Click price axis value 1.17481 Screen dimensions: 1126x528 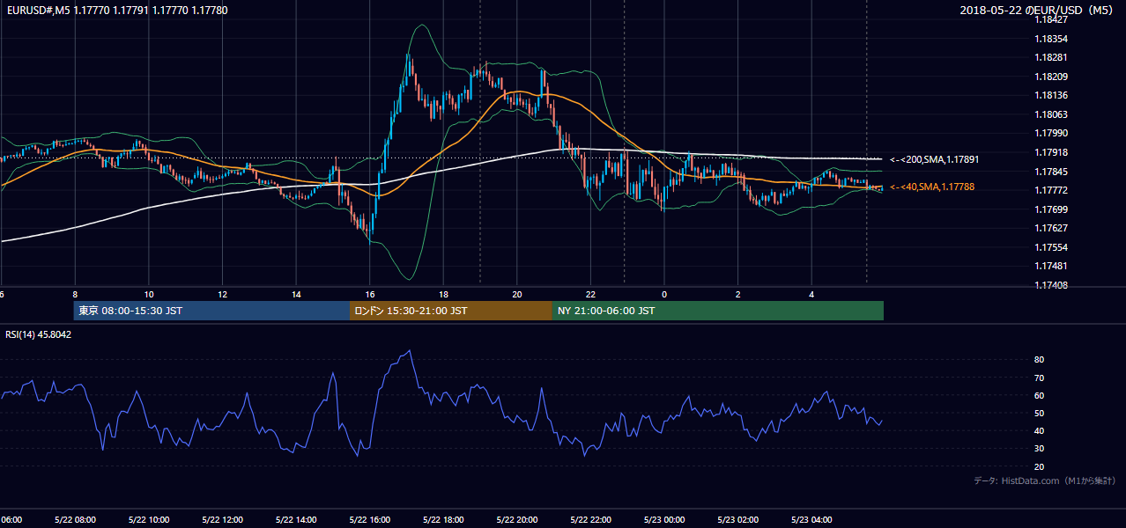[1051, 266]
